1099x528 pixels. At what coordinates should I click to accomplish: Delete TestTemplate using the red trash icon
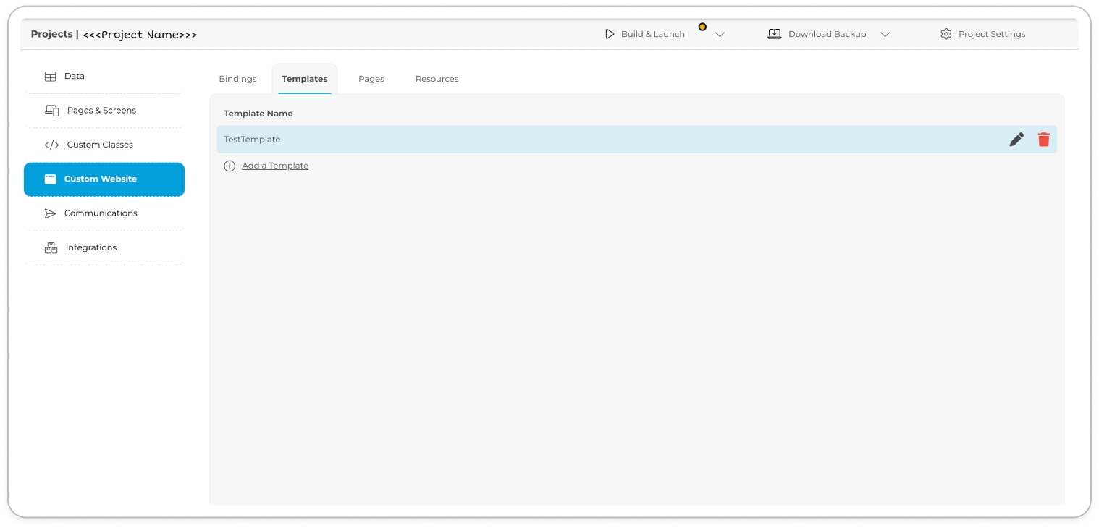(1043, 140)
